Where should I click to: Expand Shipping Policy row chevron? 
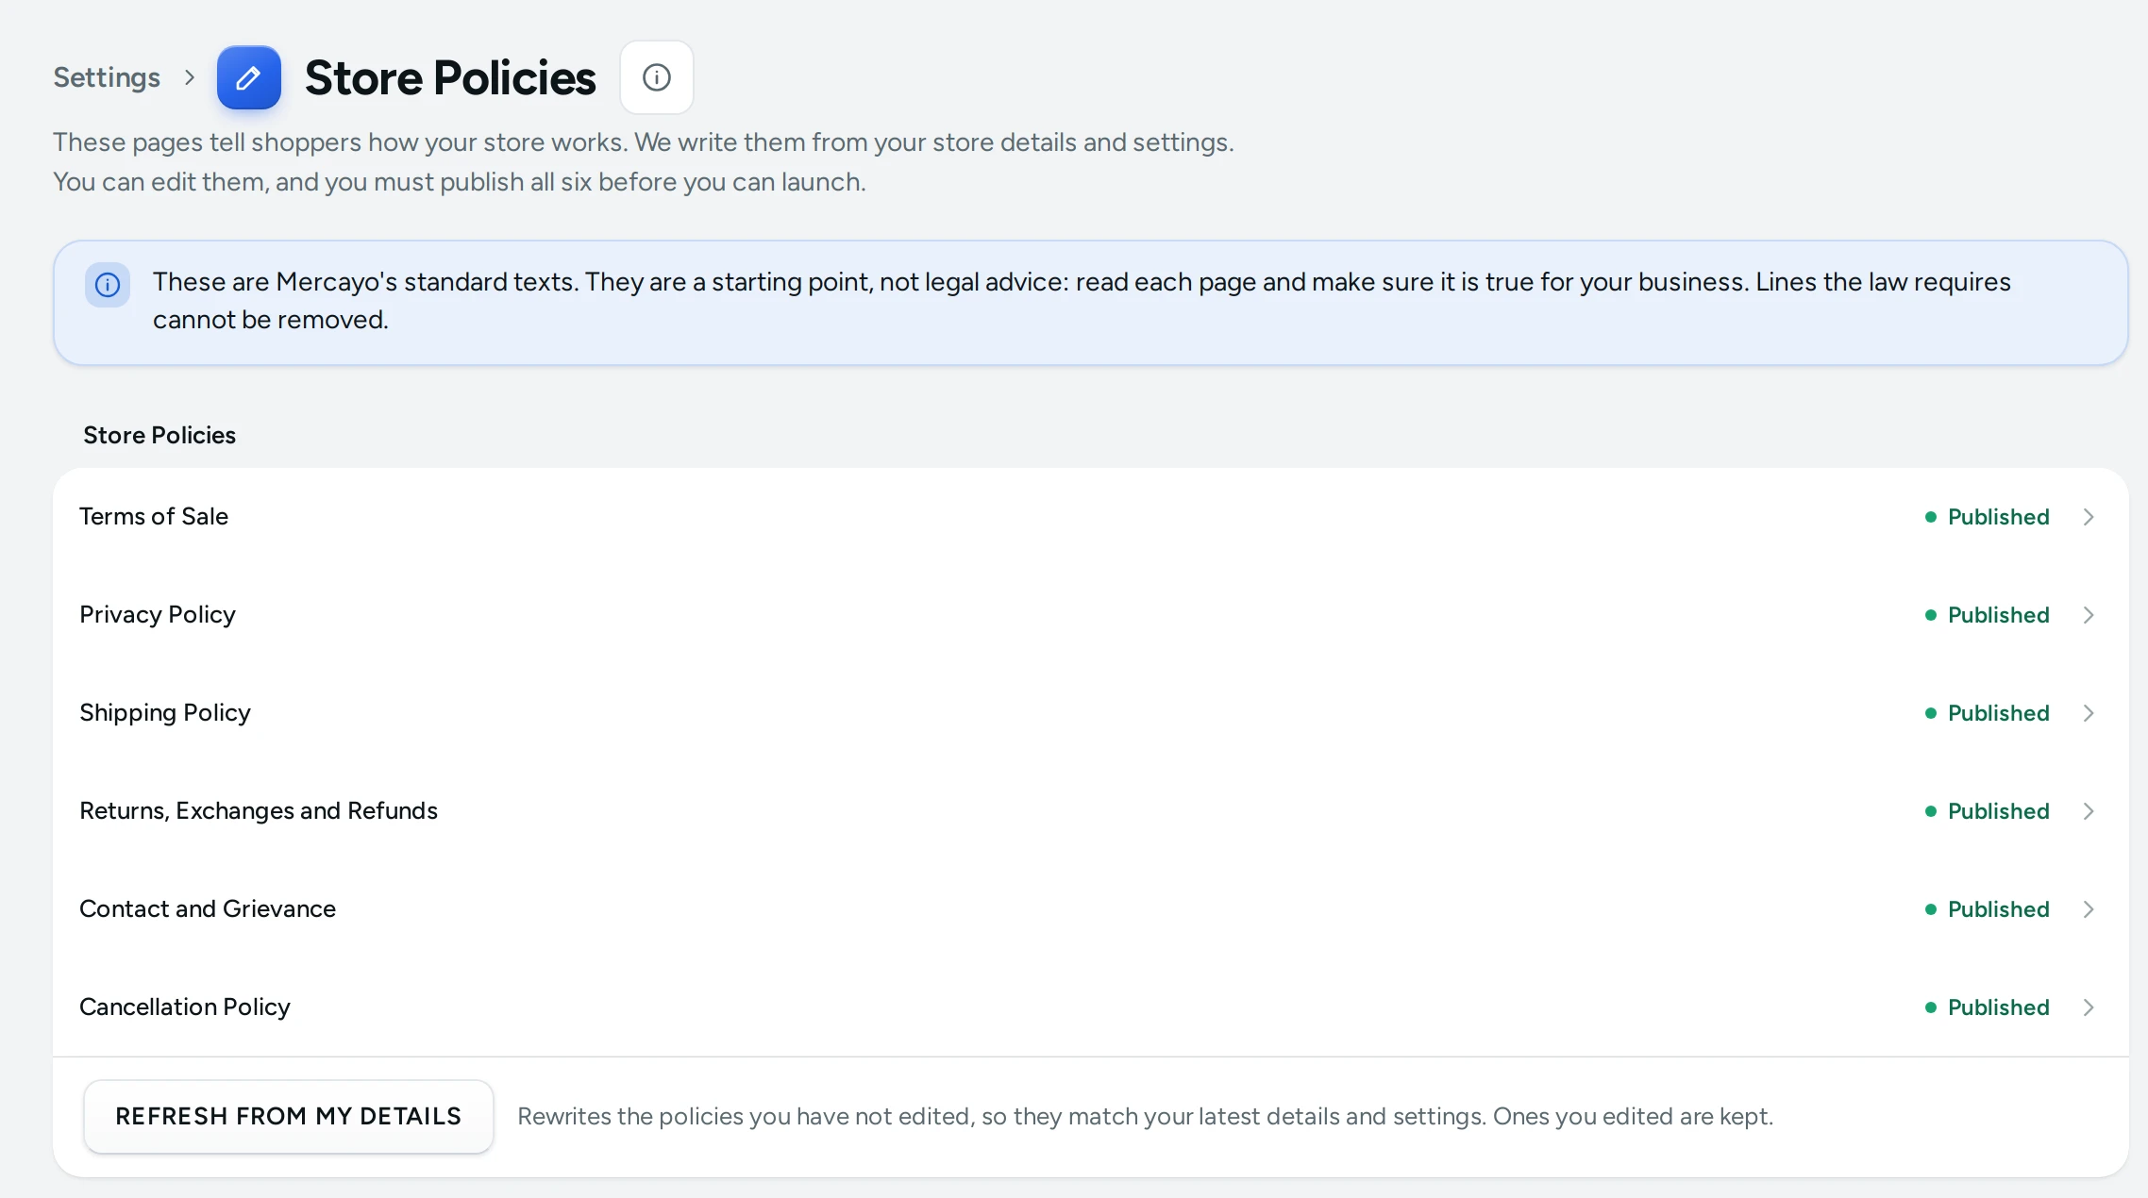point(2089,713)
